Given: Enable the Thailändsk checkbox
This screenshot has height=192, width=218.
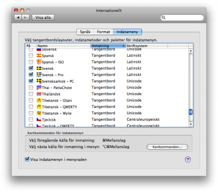Looking at the screenshot, I should tap(31, 94).
